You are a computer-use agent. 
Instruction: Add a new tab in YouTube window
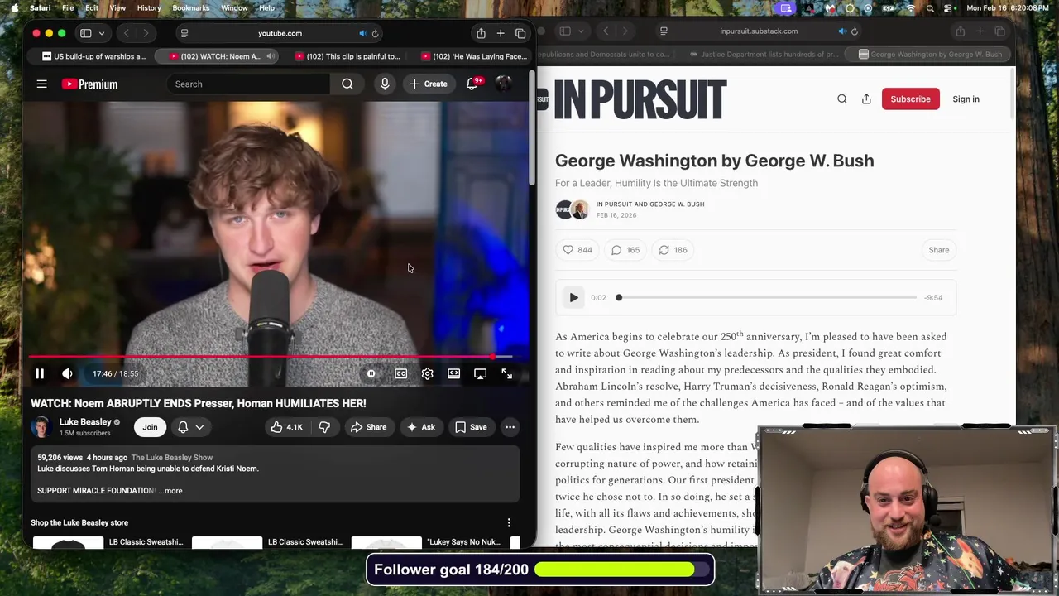(x=501, y=33)
